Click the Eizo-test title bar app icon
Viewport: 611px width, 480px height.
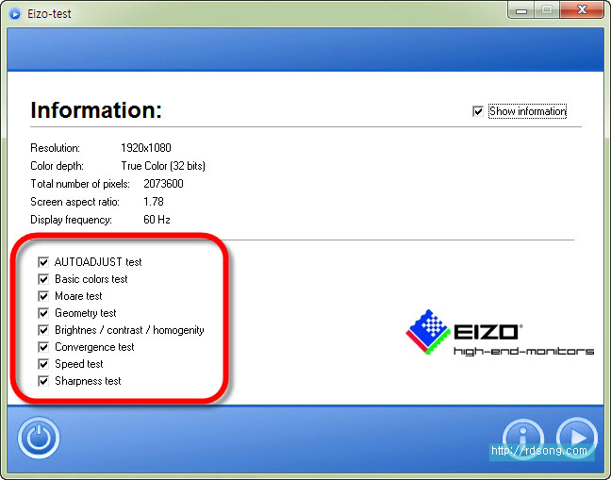tap(13, 14)
